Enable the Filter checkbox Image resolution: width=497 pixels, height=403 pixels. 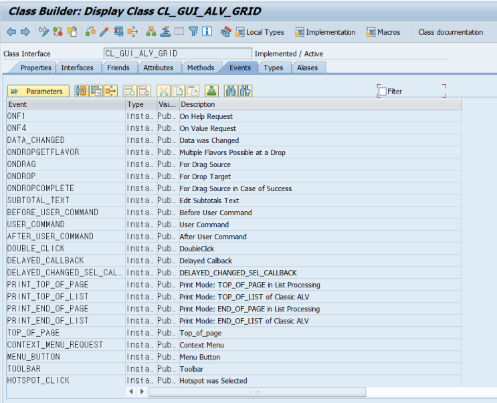(x=383, y=91)
